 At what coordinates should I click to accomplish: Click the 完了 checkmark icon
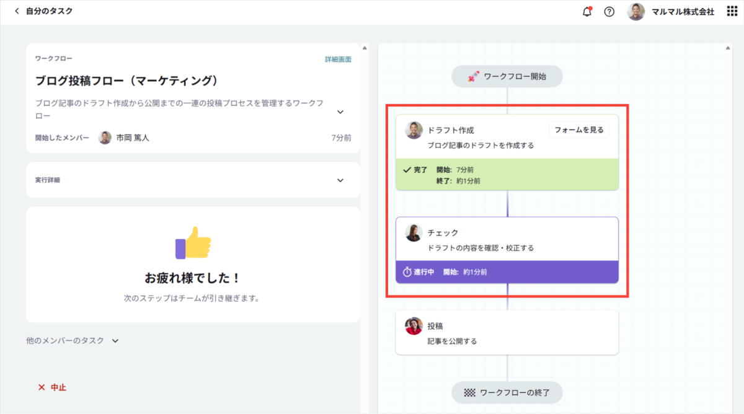(407, 170)
